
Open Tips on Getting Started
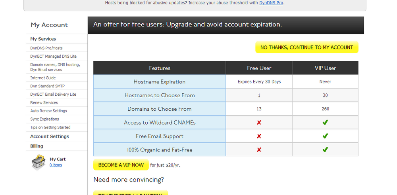click(x=50, y=127)
